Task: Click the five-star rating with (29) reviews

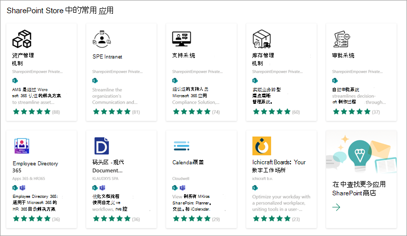Action: (196, 219)
